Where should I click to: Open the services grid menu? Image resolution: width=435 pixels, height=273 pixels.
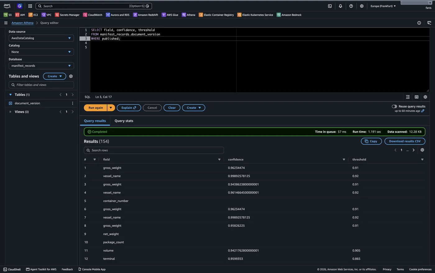[30, 6]
